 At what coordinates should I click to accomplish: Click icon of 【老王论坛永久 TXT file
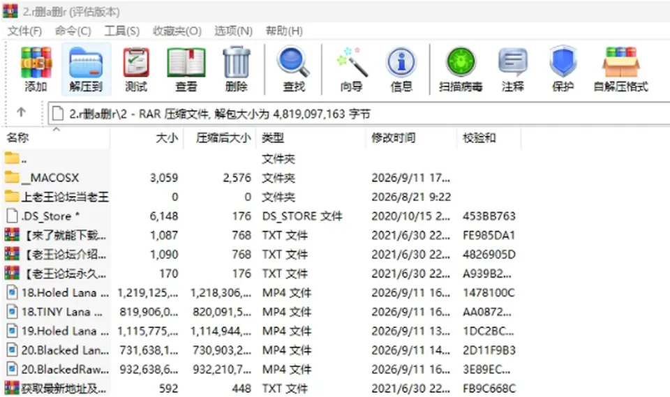click(12, 273)
